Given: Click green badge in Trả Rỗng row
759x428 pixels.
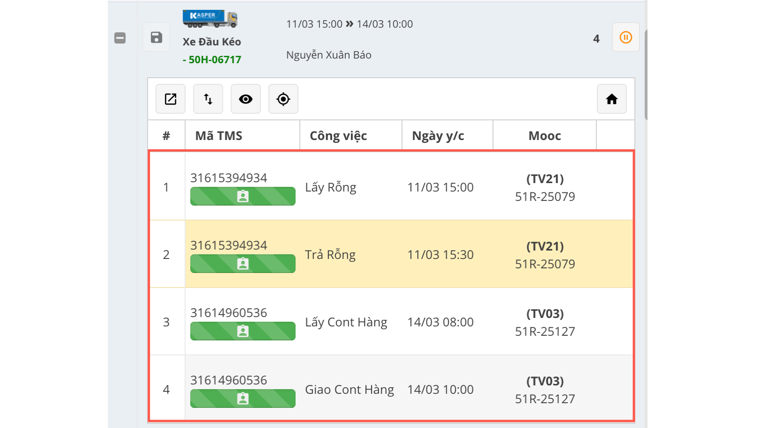Looking at the screenshot, I should (243, 264).
